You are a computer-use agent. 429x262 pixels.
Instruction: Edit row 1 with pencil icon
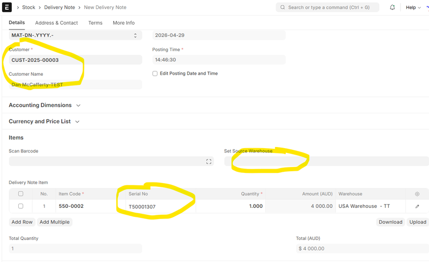(417, 206)
